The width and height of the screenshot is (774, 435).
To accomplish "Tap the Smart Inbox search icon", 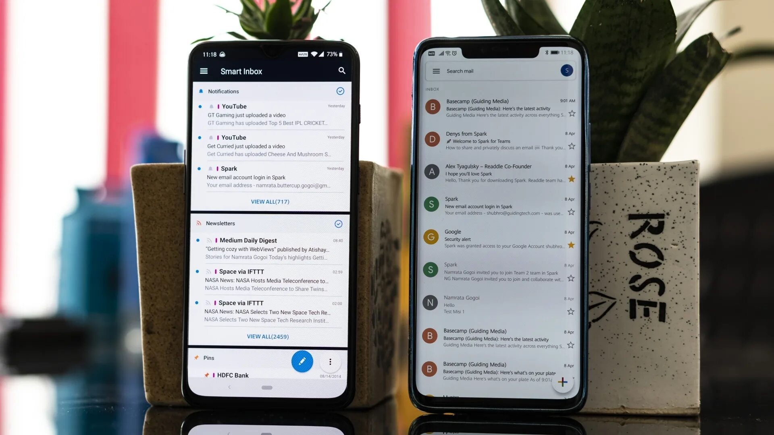I will (x=342, y=70).
